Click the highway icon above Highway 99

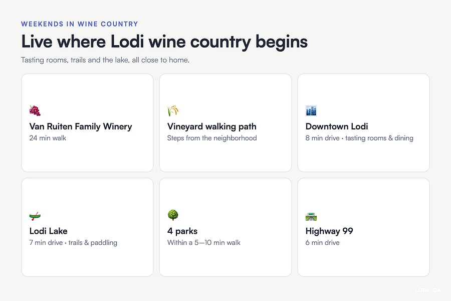coord(311,217)
